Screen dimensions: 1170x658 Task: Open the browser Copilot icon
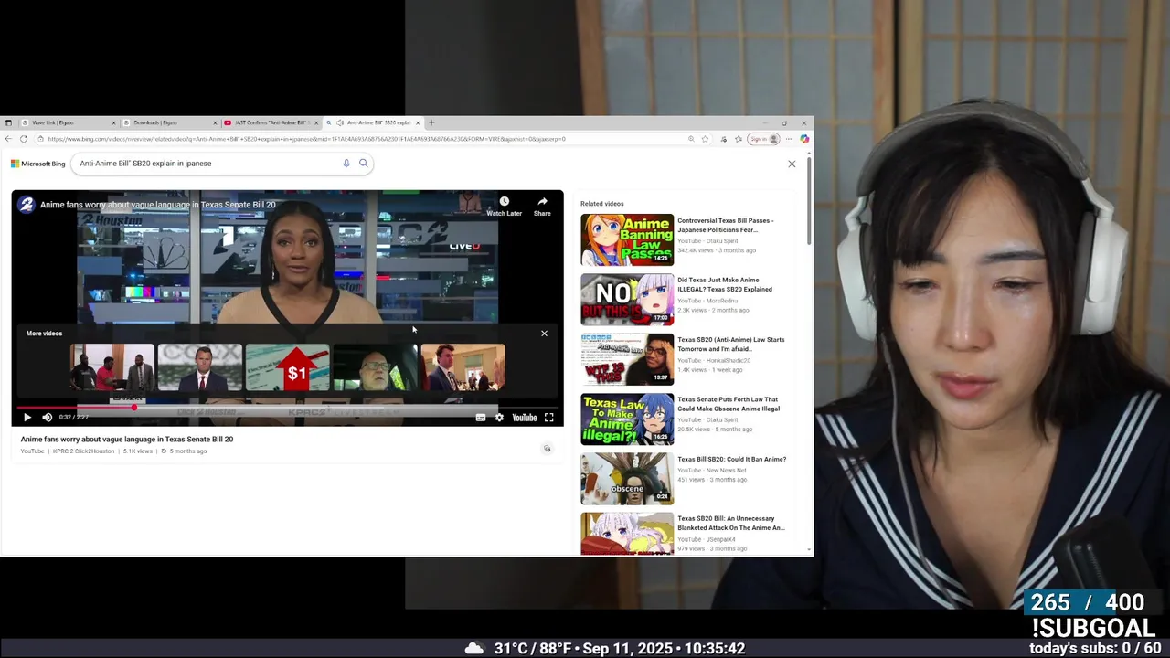point(804,139)
